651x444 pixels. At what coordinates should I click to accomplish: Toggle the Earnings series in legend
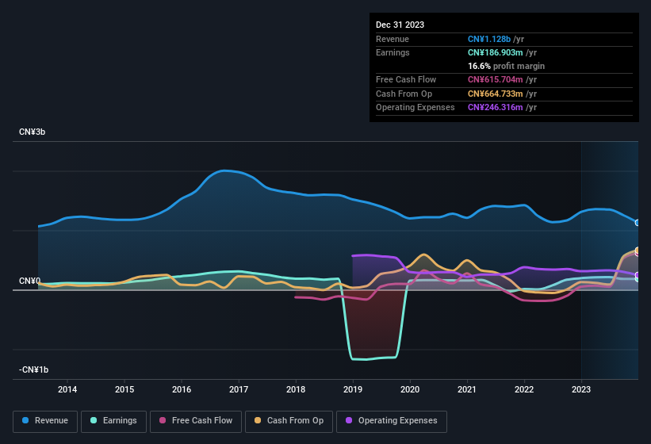tap(114, 421)
